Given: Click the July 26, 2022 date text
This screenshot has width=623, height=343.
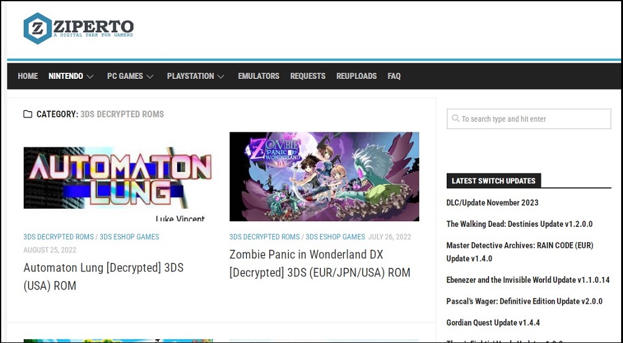Looking at the screenshot, I should pos(389,237).
